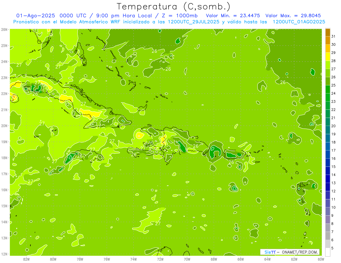The height and width of the screenshot is (263, 341).
Task: Click the longitude axis label "64W"
Action: [x=267, y=259]
